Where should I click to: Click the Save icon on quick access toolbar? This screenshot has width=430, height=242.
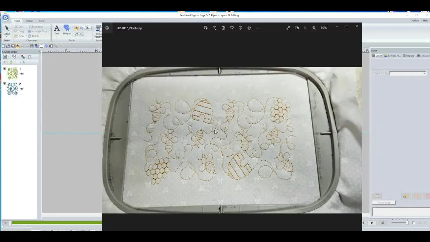tap(13, 46)
